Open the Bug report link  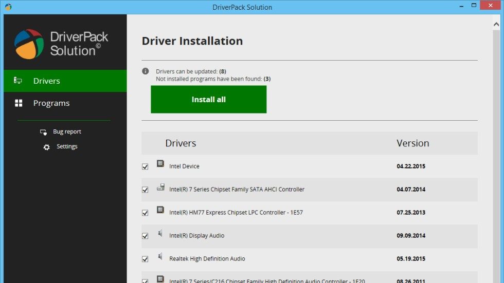67,131
